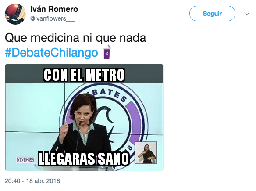Open Iván Romero's round profile avatar
Screen dimensions: 256x191
click(15, 14)
